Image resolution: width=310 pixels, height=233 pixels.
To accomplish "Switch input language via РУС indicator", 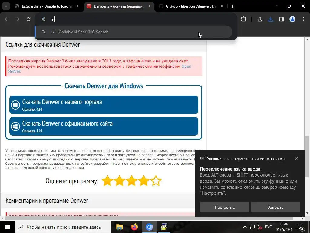I will click(269, 227).
